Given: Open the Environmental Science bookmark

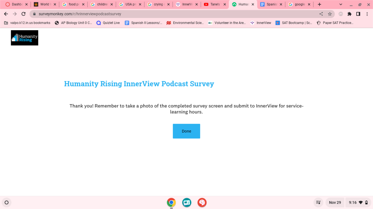Looking at the screenshot, I should pyautogui.click(x=185, y=23).
